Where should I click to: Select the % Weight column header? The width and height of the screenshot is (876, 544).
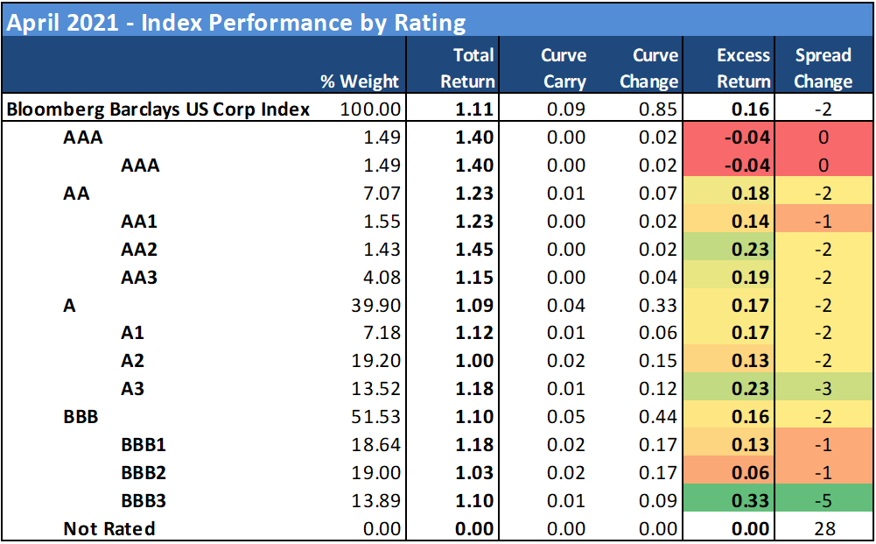click(x=360, y=81)
